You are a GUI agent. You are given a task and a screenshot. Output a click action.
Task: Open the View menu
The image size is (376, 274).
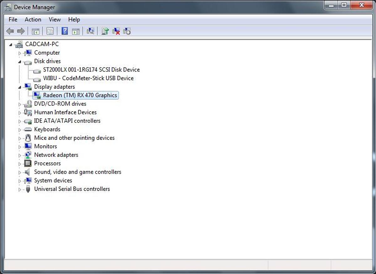point(55,19)
